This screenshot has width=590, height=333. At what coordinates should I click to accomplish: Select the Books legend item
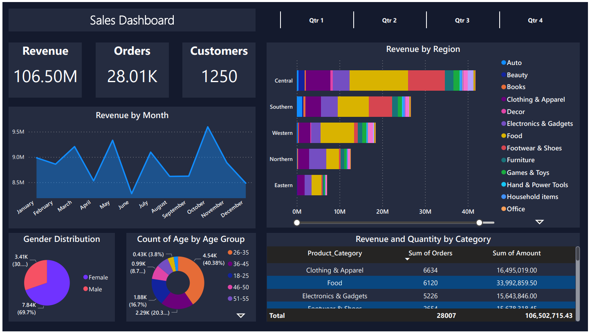(x=513, y=87)
